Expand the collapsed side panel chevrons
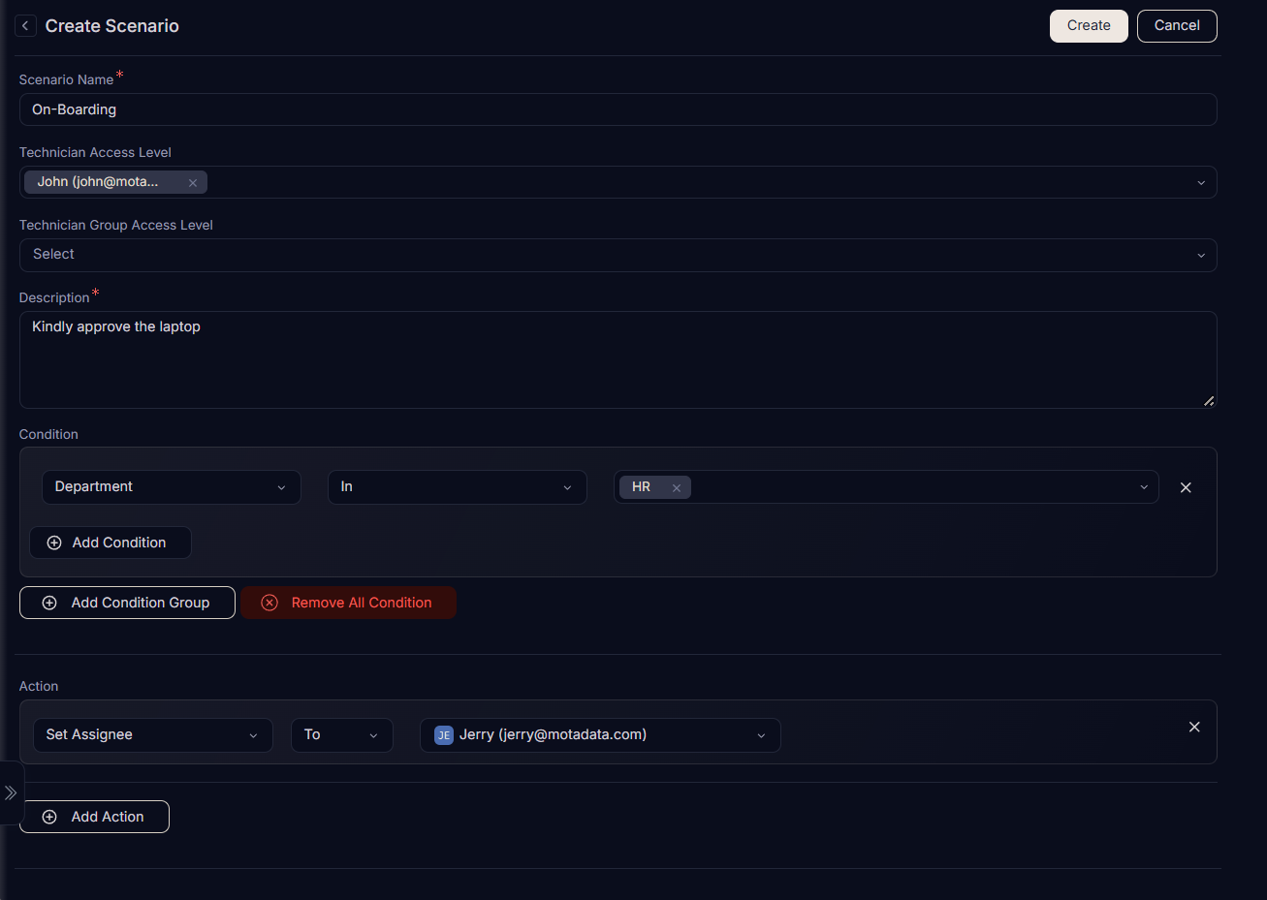1267x900 pixels. pos(11,792)
